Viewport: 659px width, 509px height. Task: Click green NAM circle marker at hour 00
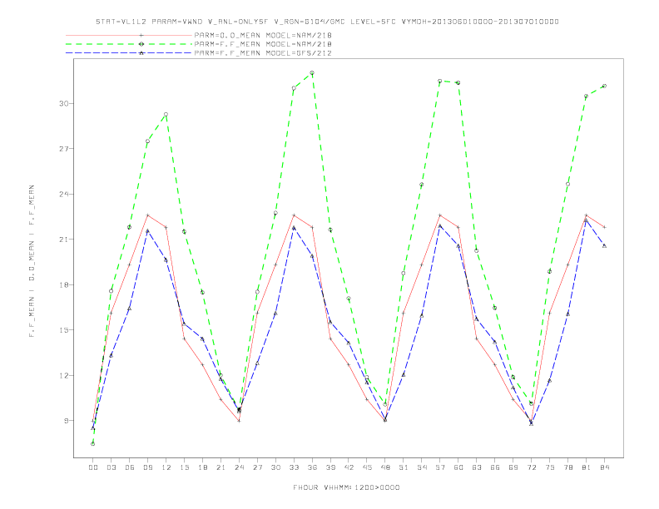93,444
